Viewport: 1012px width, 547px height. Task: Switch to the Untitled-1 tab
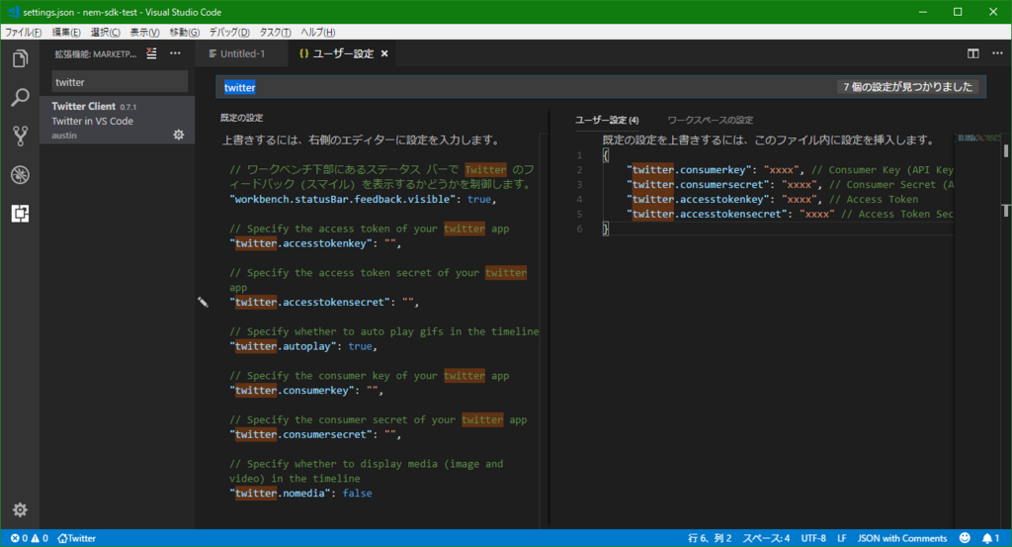(241, 53)
